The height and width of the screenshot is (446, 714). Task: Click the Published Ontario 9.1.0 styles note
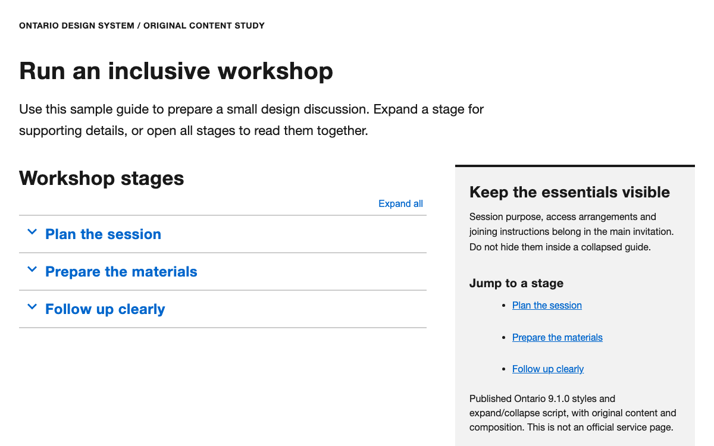click(x=573, y=413)
